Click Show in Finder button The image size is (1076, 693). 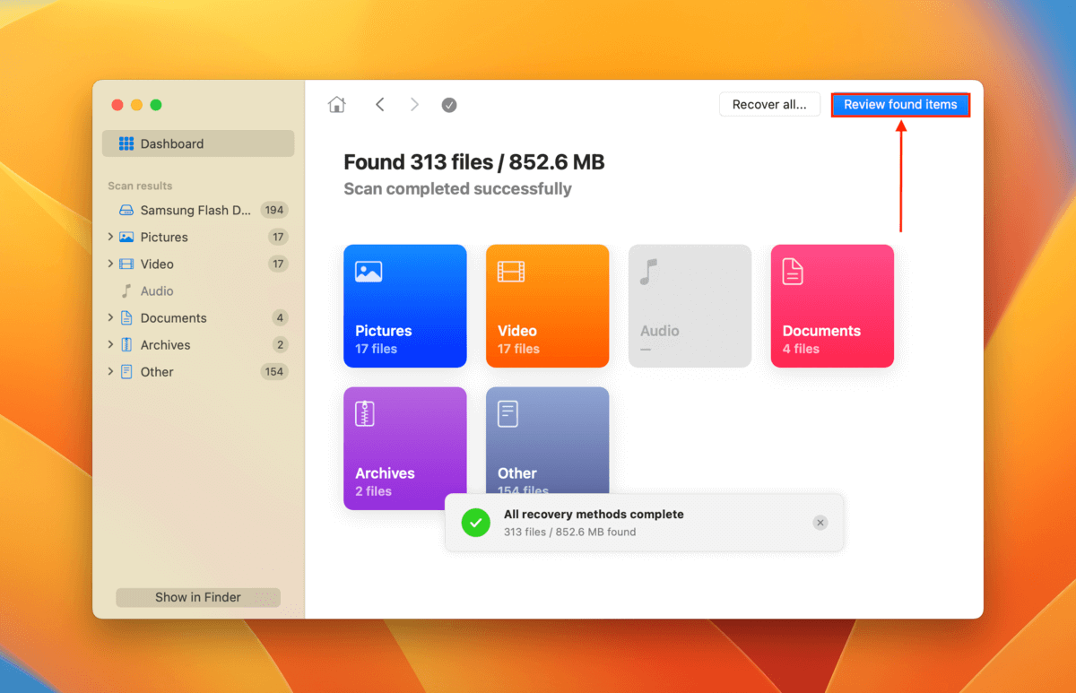click(198, 597)
